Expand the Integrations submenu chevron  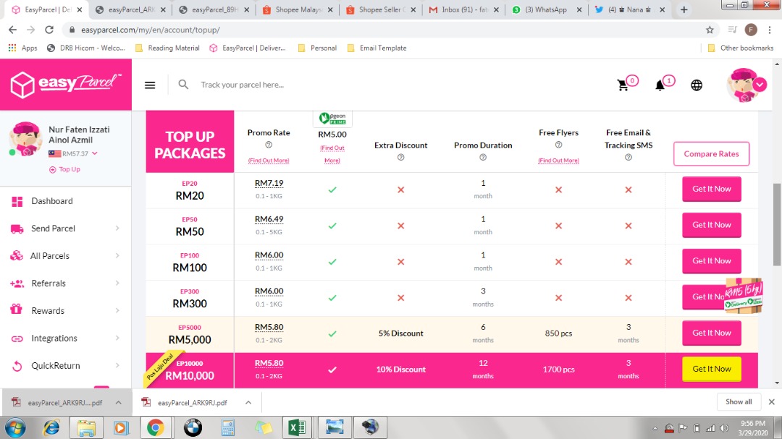(x=118, y=338)
